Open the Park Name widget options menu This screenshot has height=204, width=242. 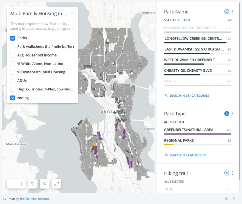[233, 12]
